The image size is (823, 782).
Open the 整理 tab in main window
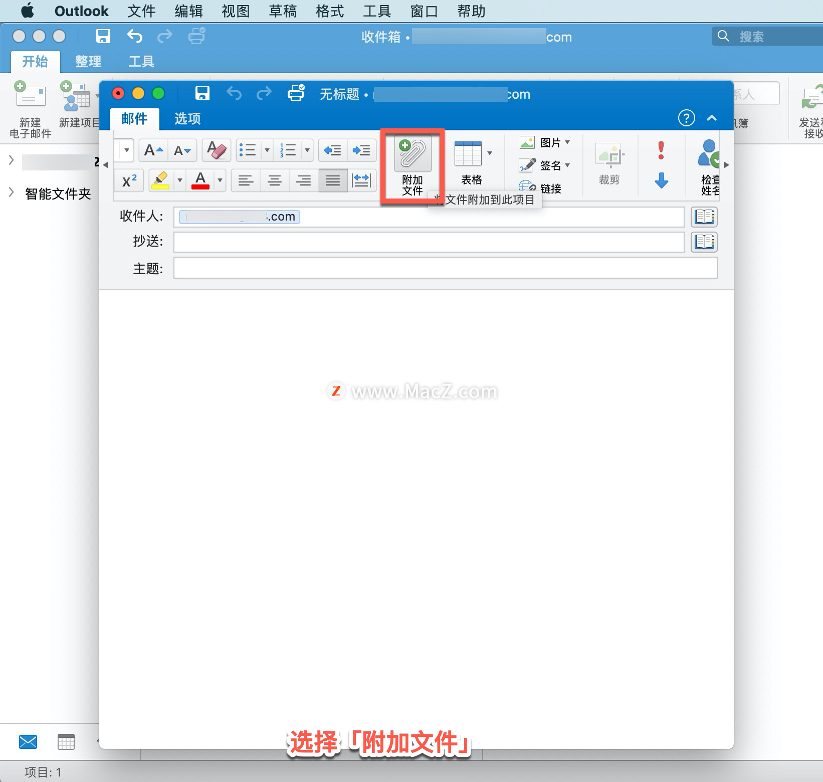click(88, 62)
